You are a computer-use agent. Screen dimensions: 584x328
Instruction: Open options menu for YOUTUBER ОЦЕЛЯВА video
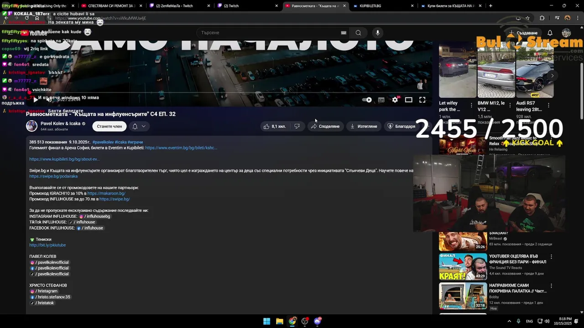551,257
